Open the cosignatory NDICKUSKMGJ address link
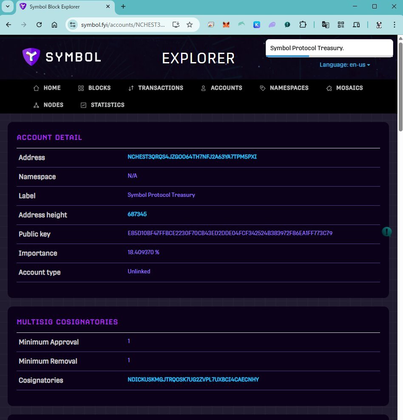 coord(193,380)
